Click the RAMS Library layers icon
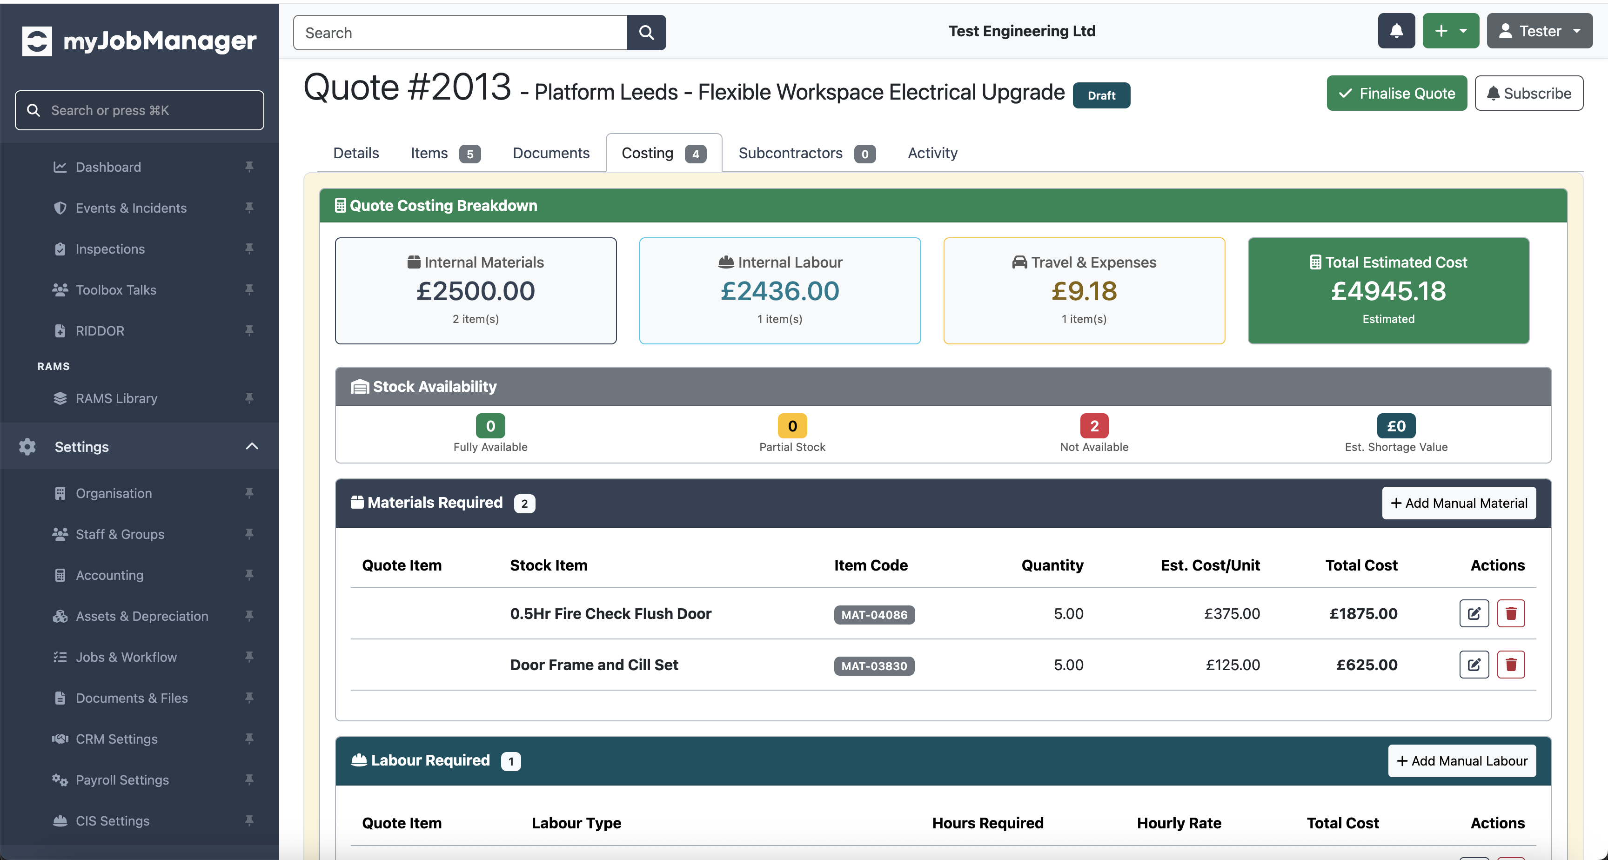The height and width of the screenshot is (860, 1608). [x=60, y=398]
